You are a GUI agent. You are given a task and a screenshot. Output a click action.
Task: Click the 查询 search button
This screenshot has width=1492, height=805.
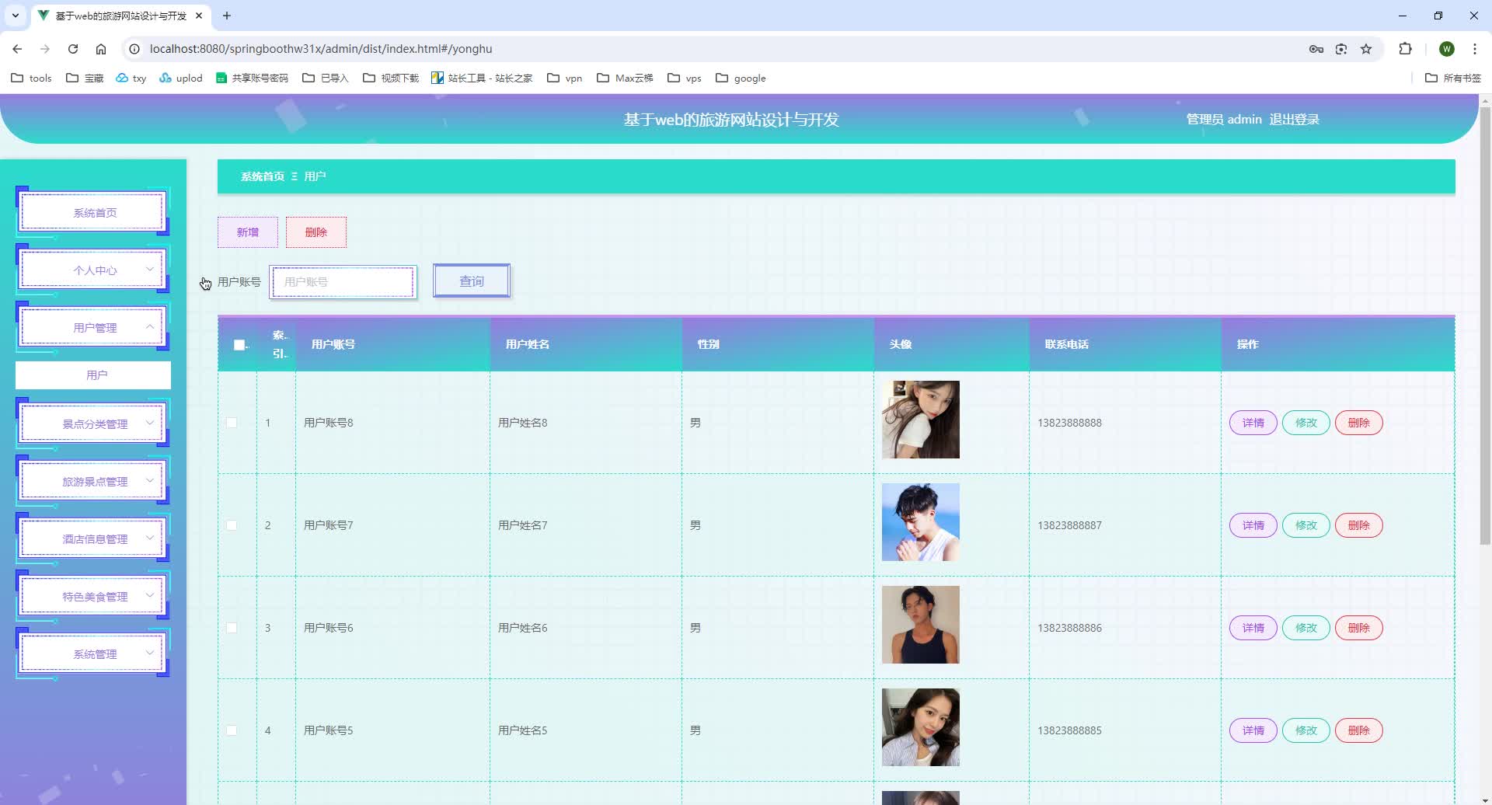[x=472, y=281]
